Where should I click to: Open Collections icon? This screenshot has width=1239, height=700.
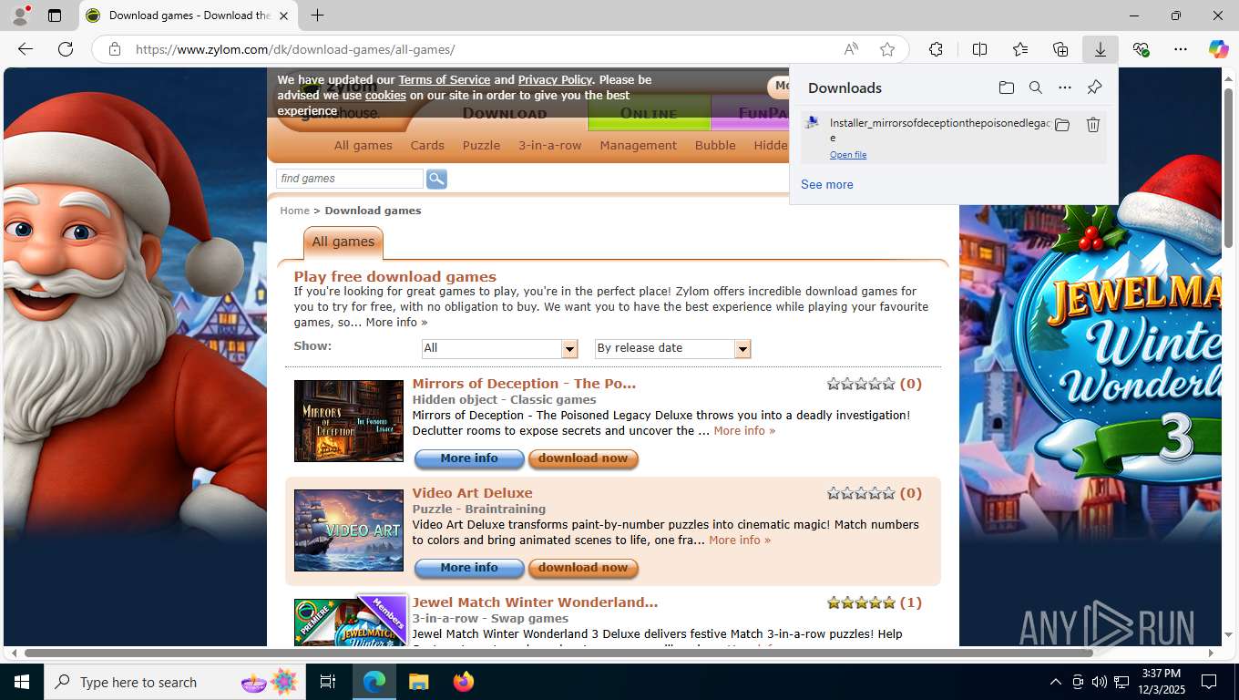point(1060,49)
